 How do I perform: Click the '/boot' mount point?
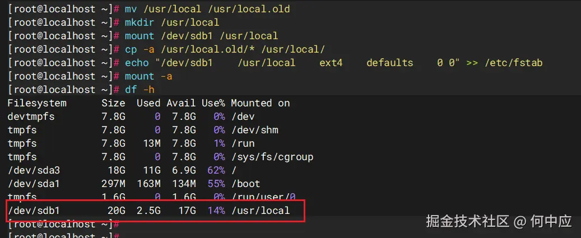(245, 184)
